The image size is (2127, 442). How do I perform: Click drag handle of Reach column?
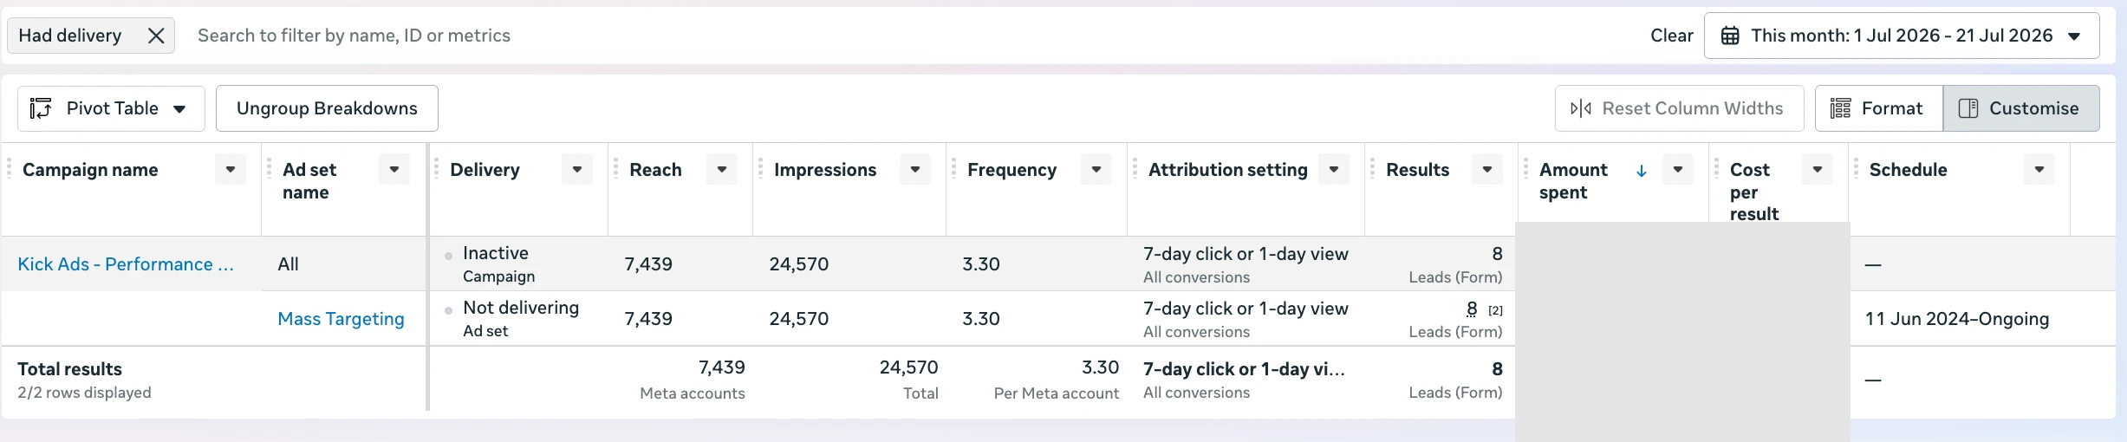(616, 169)
